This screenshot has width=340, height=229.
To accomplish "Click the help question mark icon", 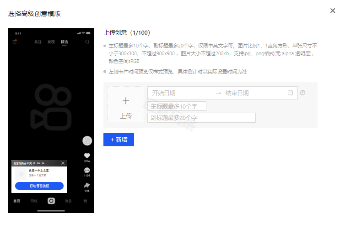I will [302, 93].
